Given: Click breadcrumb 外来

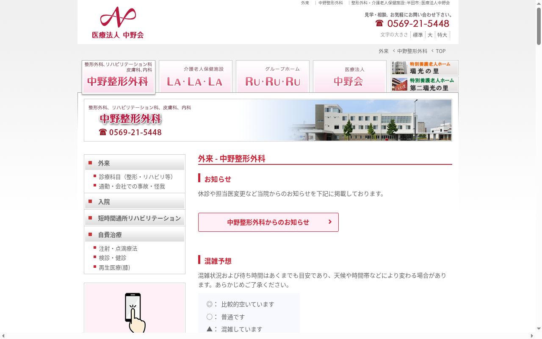Looking at the screenshot, I should tap(384, 51).
